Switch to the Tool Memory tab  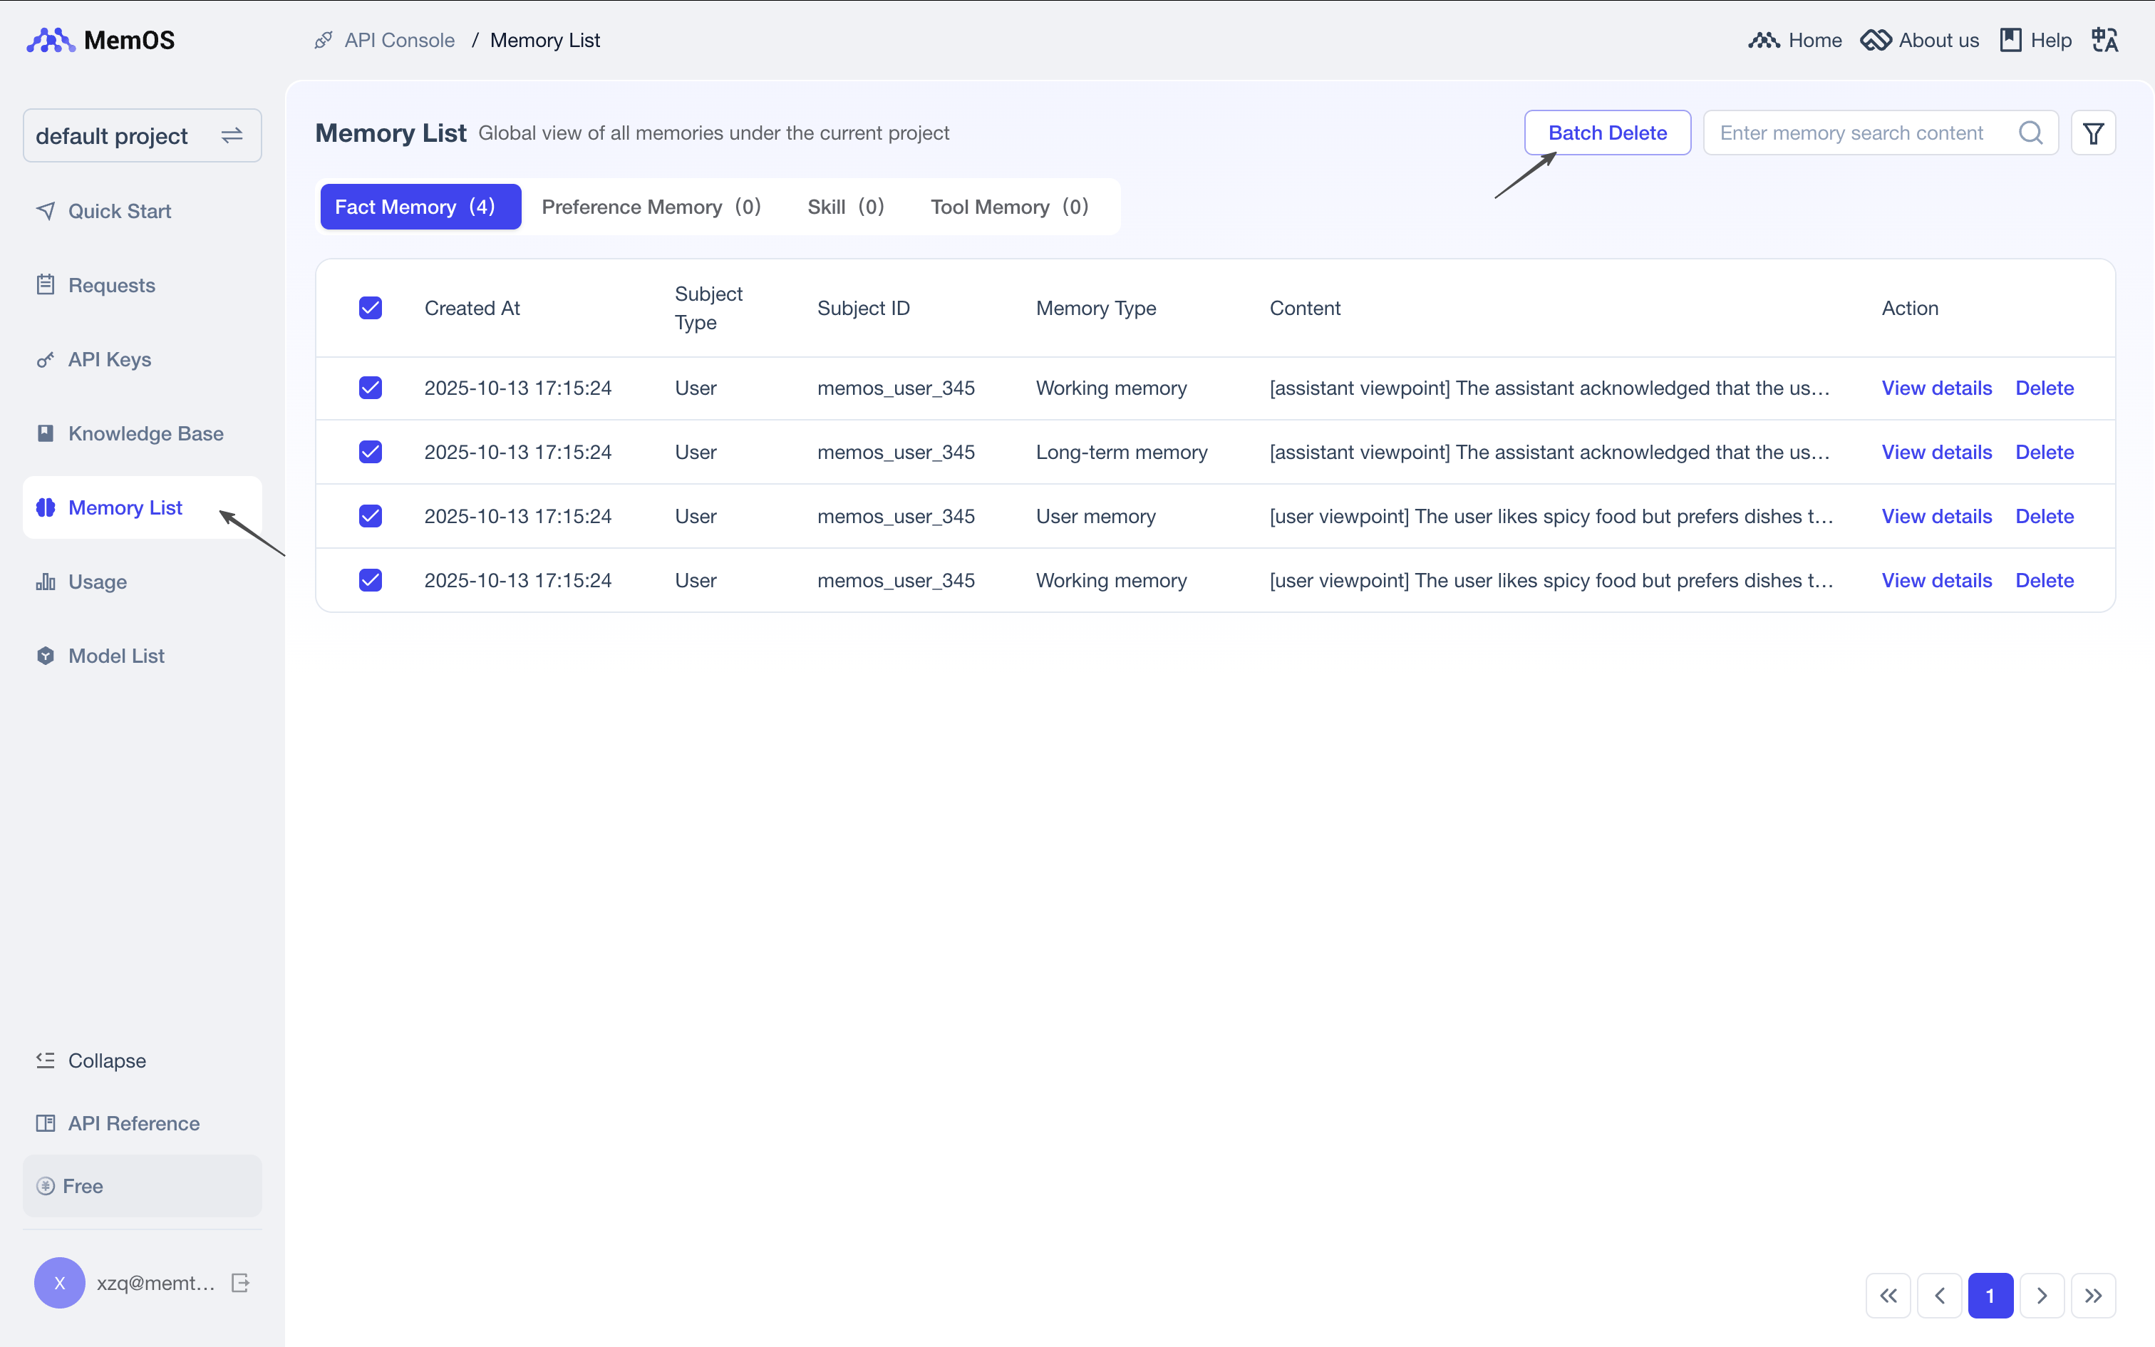[1010, 207]
